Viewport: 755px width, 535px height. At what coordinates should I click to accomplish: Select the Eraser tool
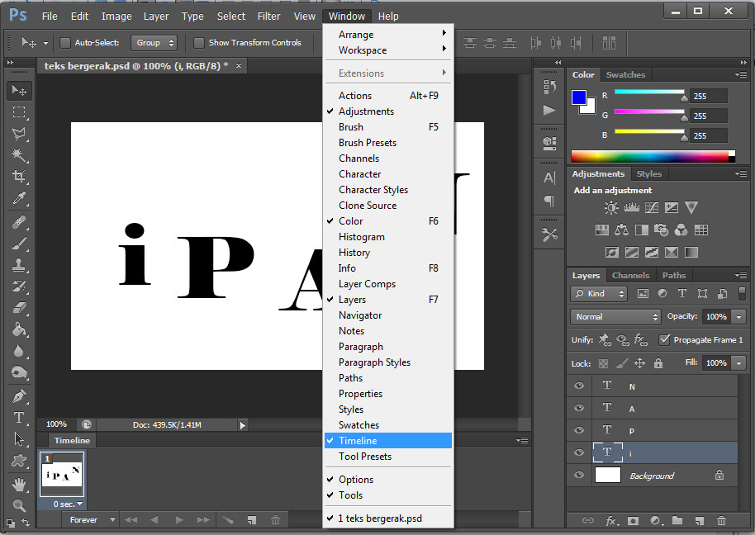point(19,308)
